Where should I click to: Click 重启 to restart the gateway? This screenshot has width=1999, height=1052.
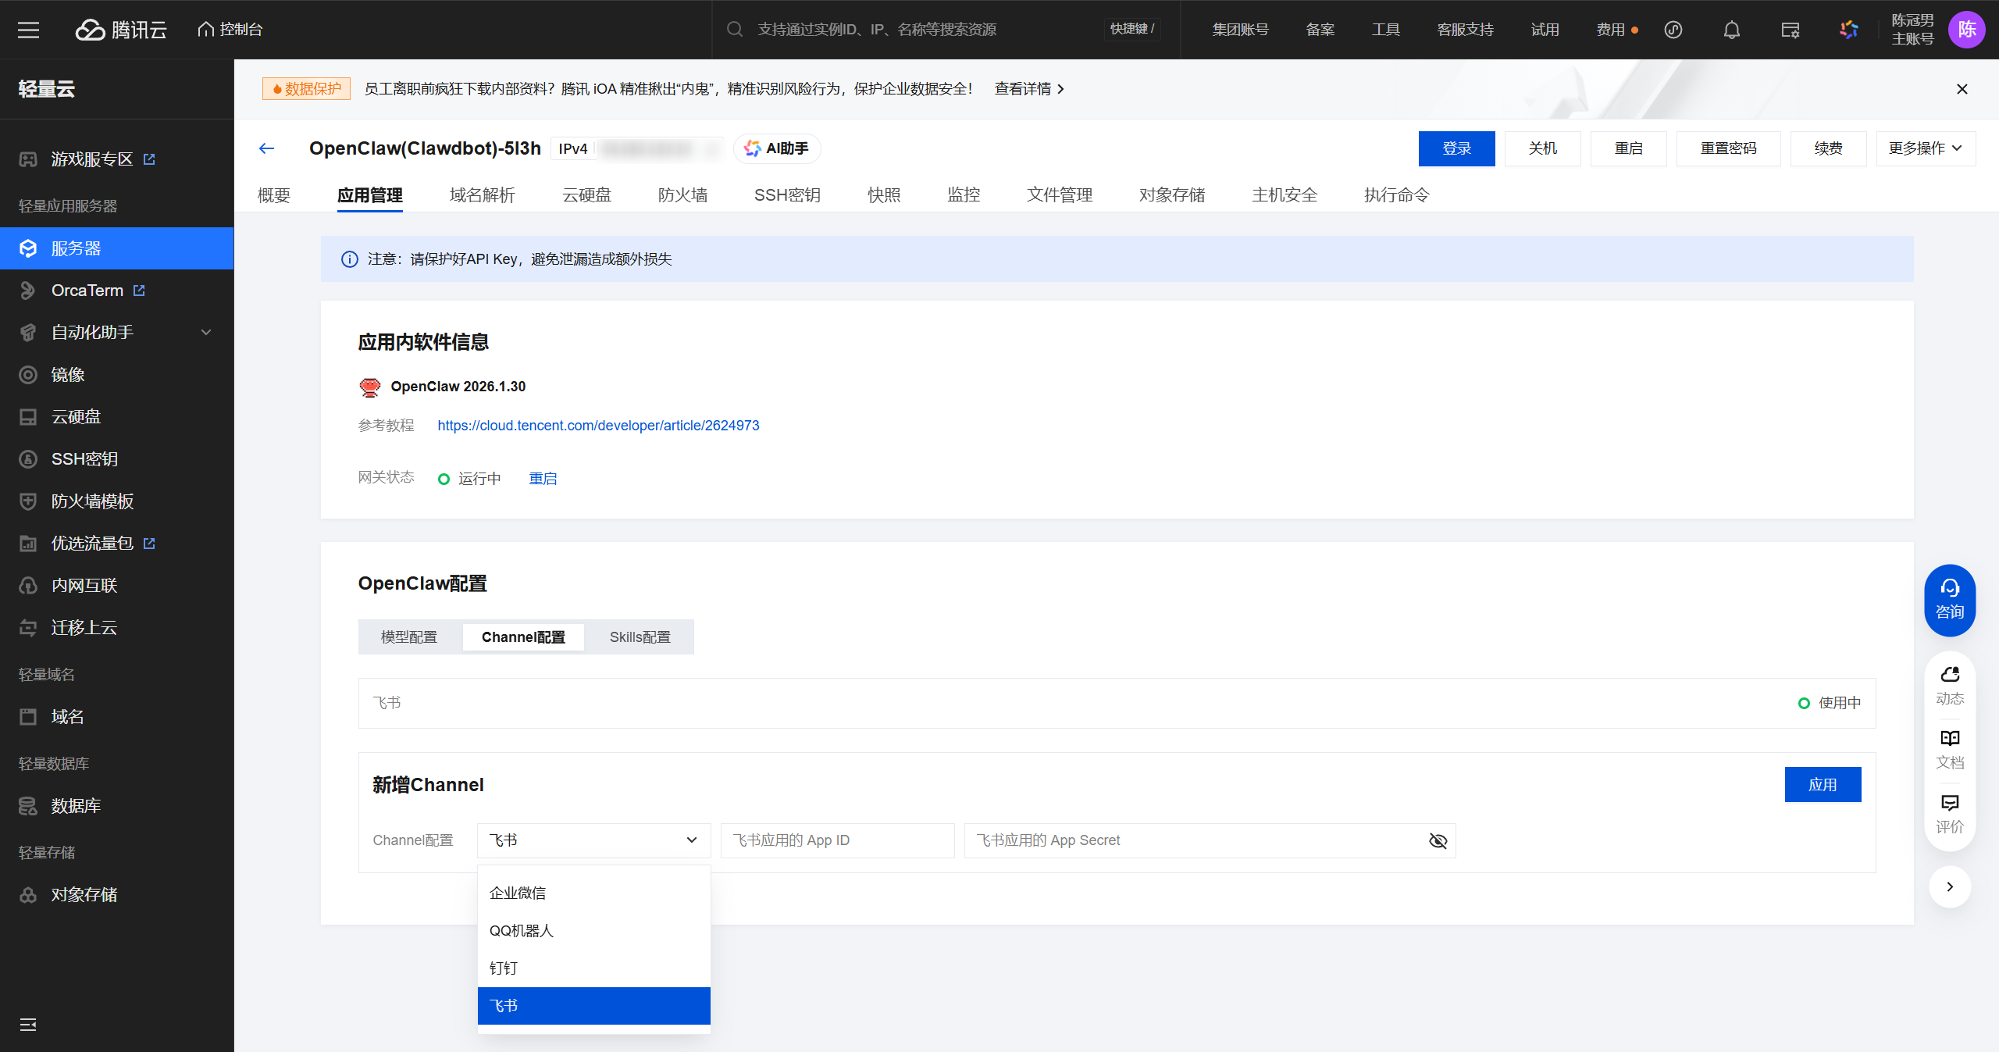[x=543, y=478]
